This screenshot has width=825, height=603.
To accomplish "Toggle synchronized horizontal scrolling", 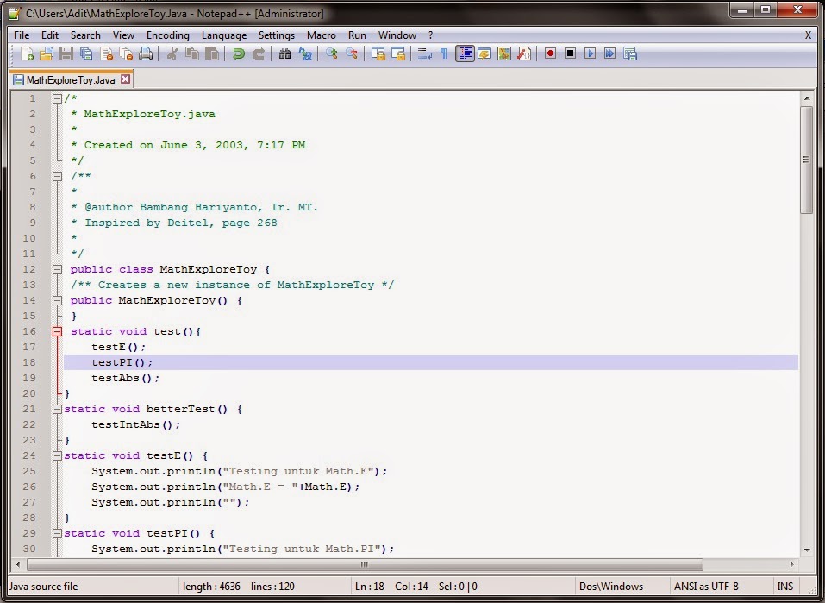I will (x=398, y=53).
